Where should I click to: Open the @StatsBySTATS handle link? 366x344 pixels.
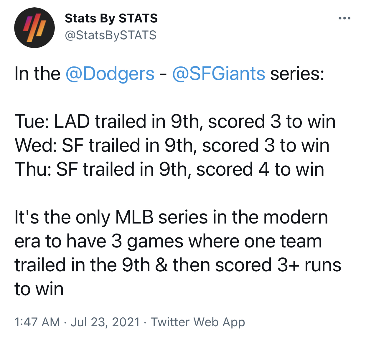[111, 35]
